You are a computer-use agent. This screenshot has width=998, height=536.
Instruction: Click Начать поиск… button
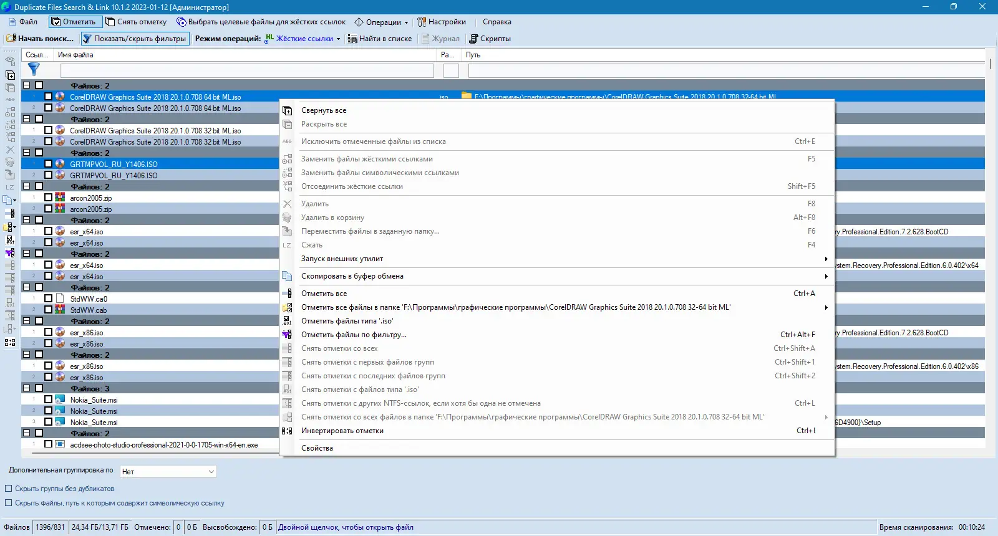point(40,39)
